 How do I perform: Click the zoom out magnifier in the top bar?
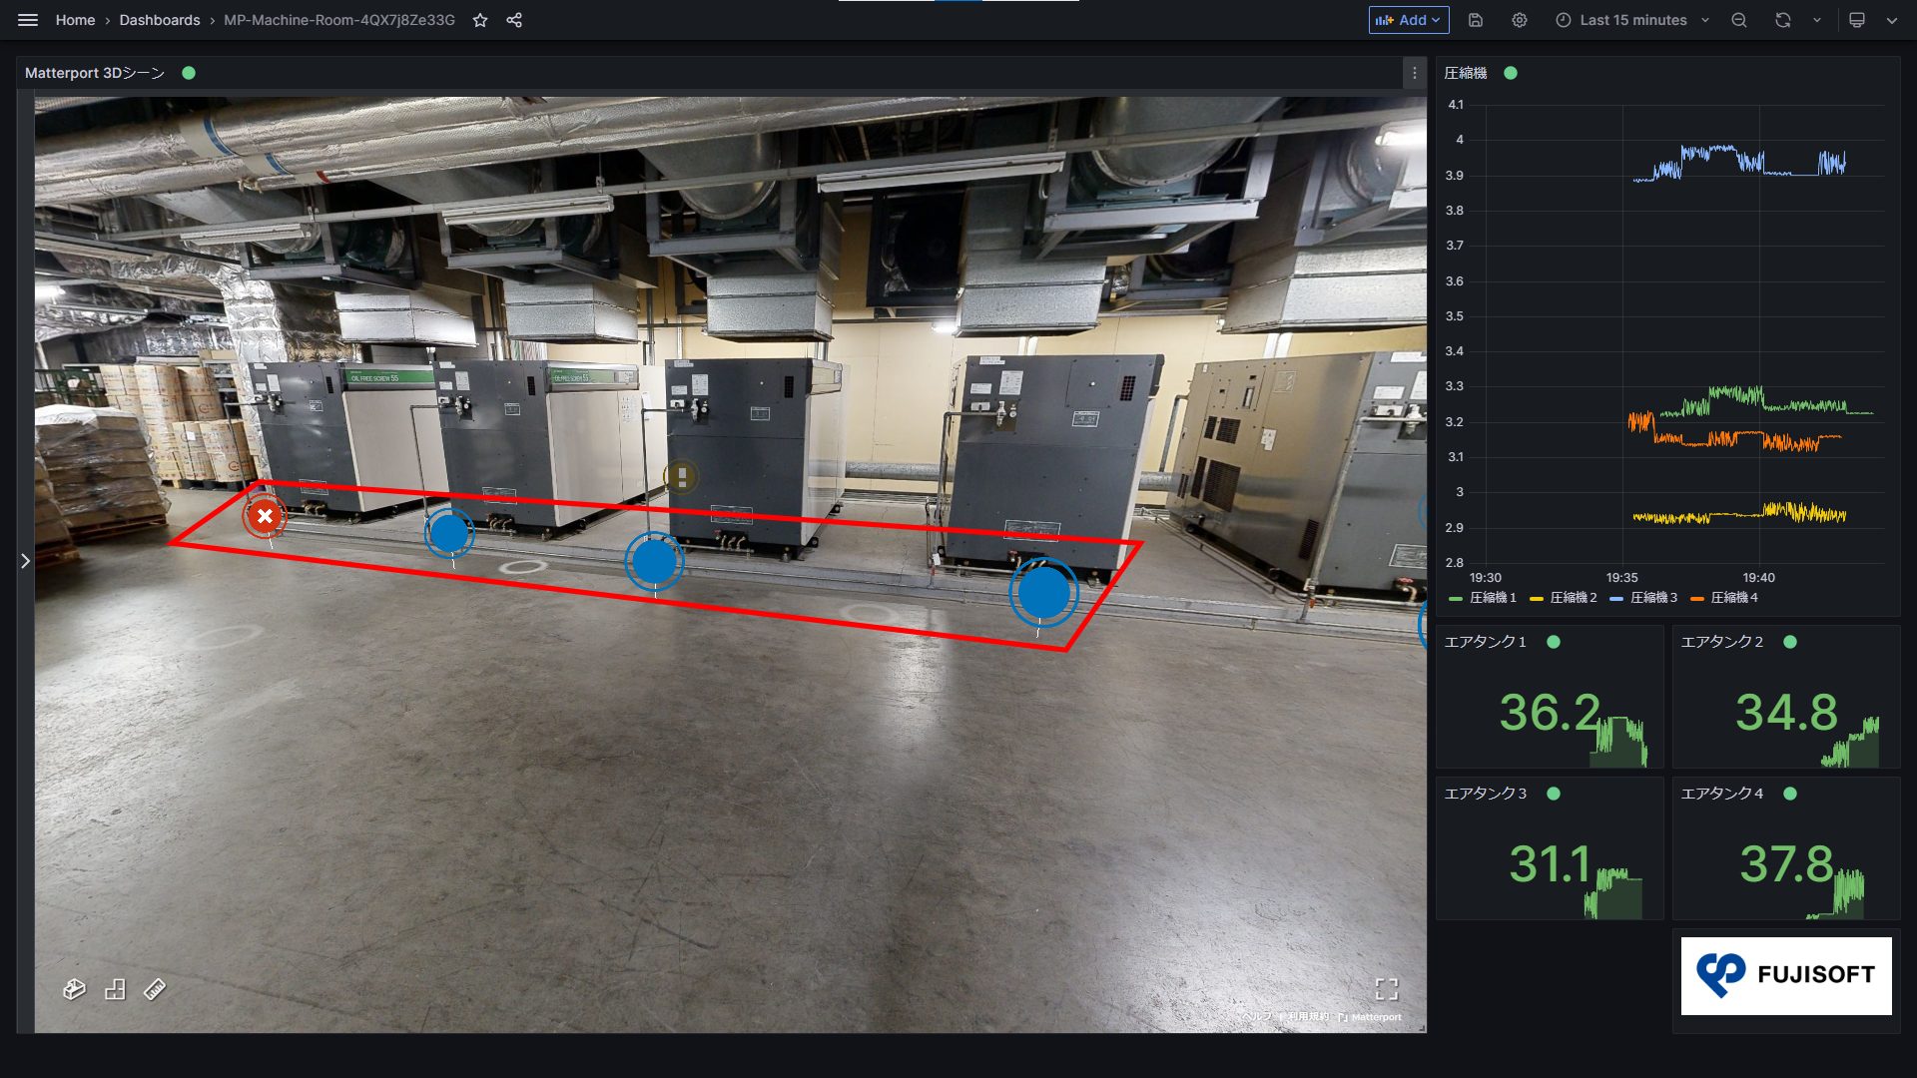click(1738, 20)
